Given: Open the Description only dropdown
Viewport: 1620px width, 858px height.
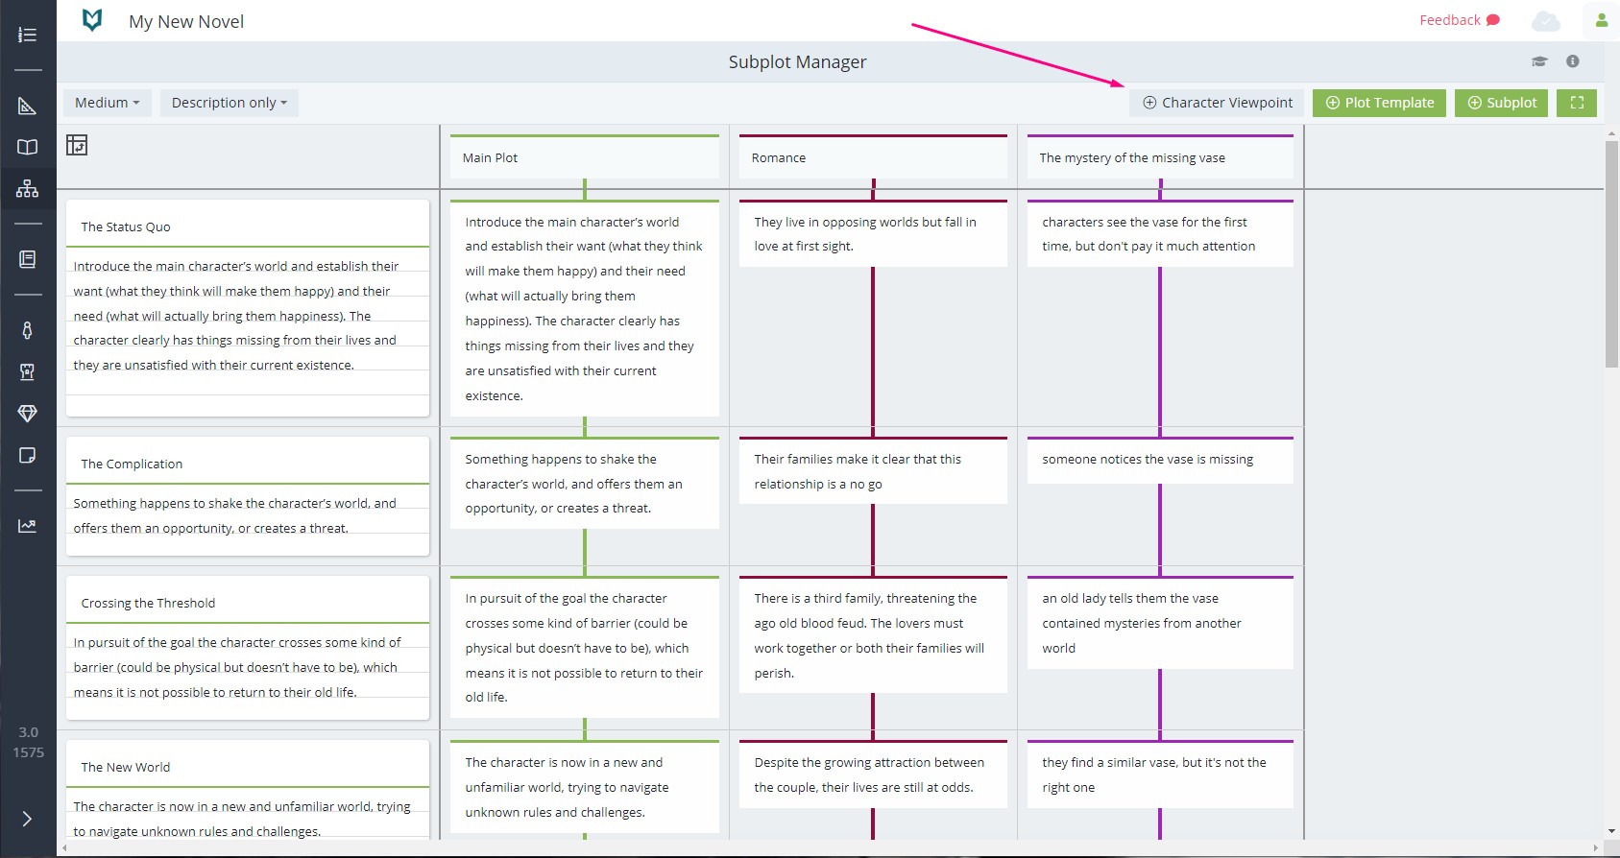Looking at the screenshot, I should (230, 103).
